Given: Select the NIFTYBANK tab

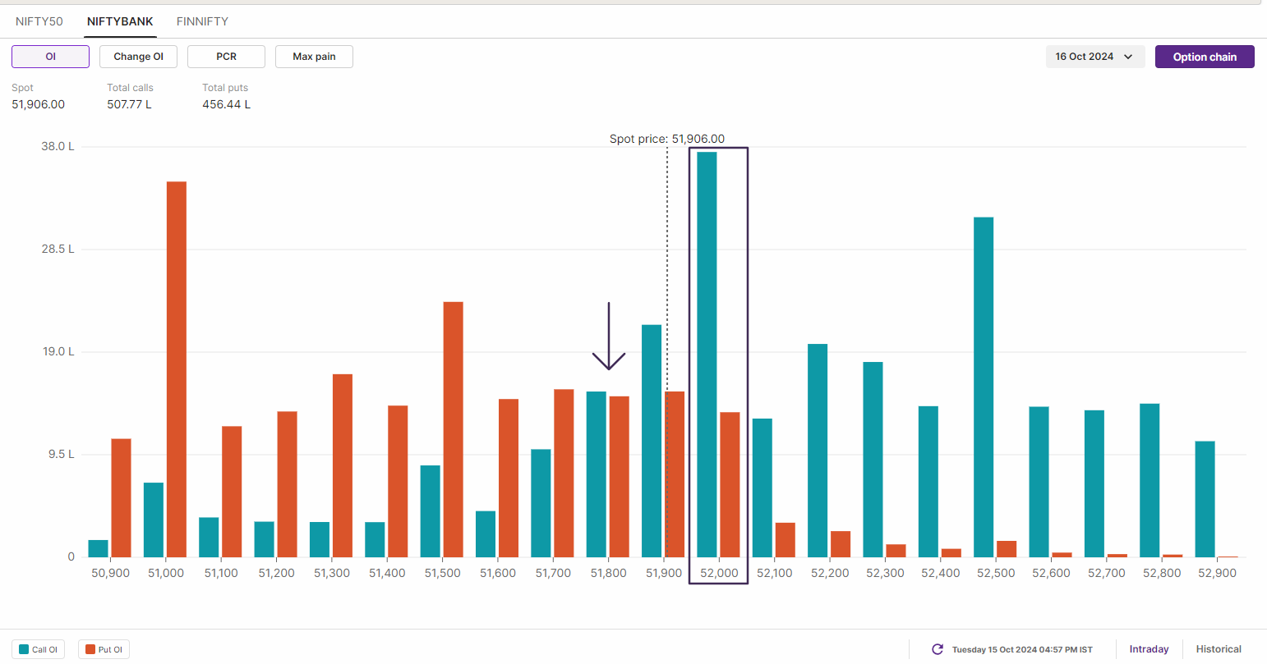Looking at the screenshot, I should coord(120,21).
